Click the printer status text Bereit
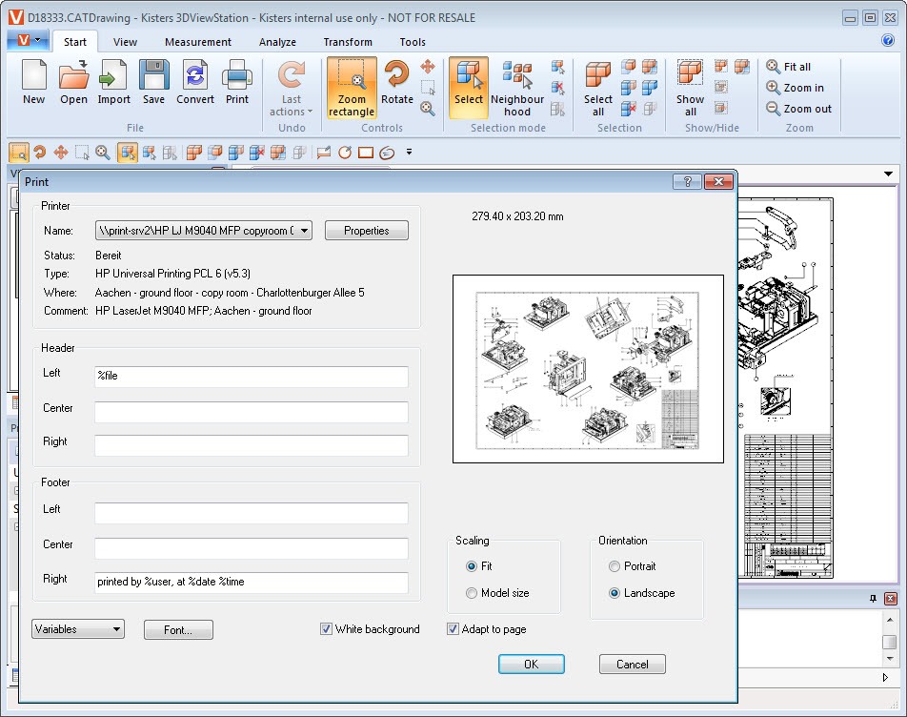 109,256
